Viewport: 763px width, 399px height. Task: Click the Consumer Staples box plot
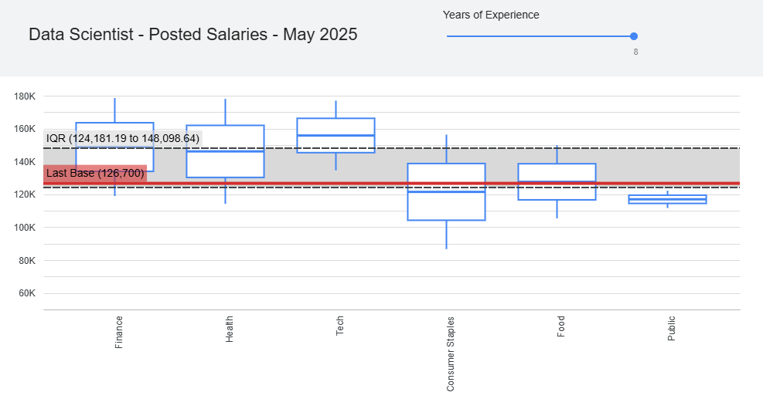point(446,192)
